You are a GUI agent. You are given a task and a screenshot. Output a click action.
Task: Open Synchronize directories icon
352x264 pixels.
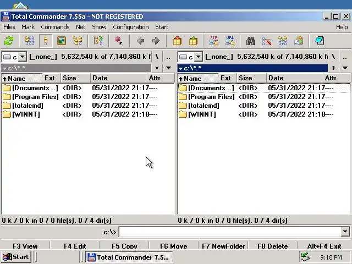283,41
